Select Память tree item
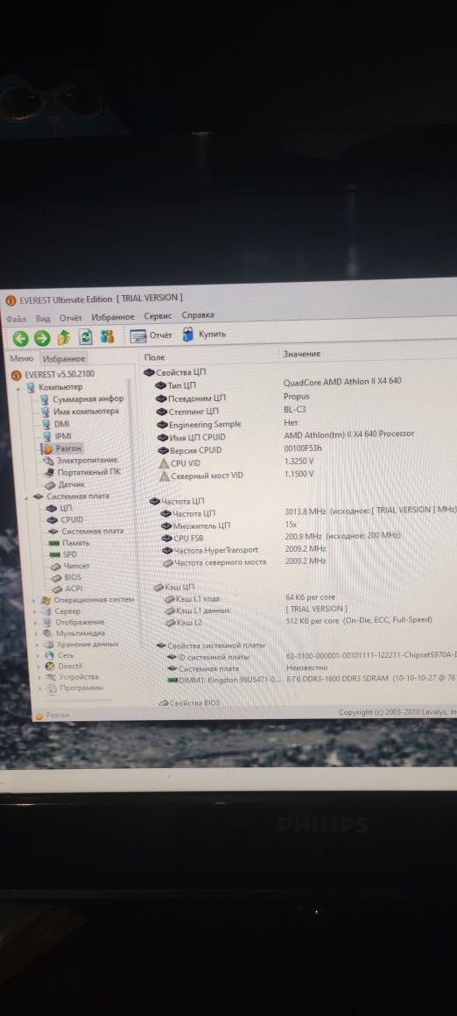Image resolution: width=457 pixels, height=1016 pixels. (70, 543)
